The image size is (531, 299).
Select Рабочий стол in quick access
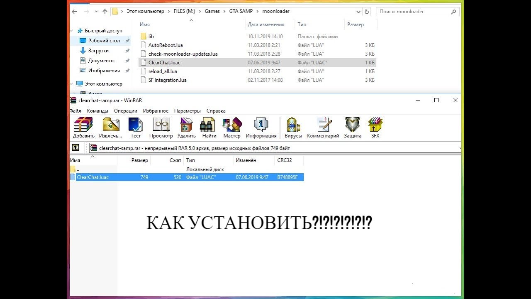[104, 41]
